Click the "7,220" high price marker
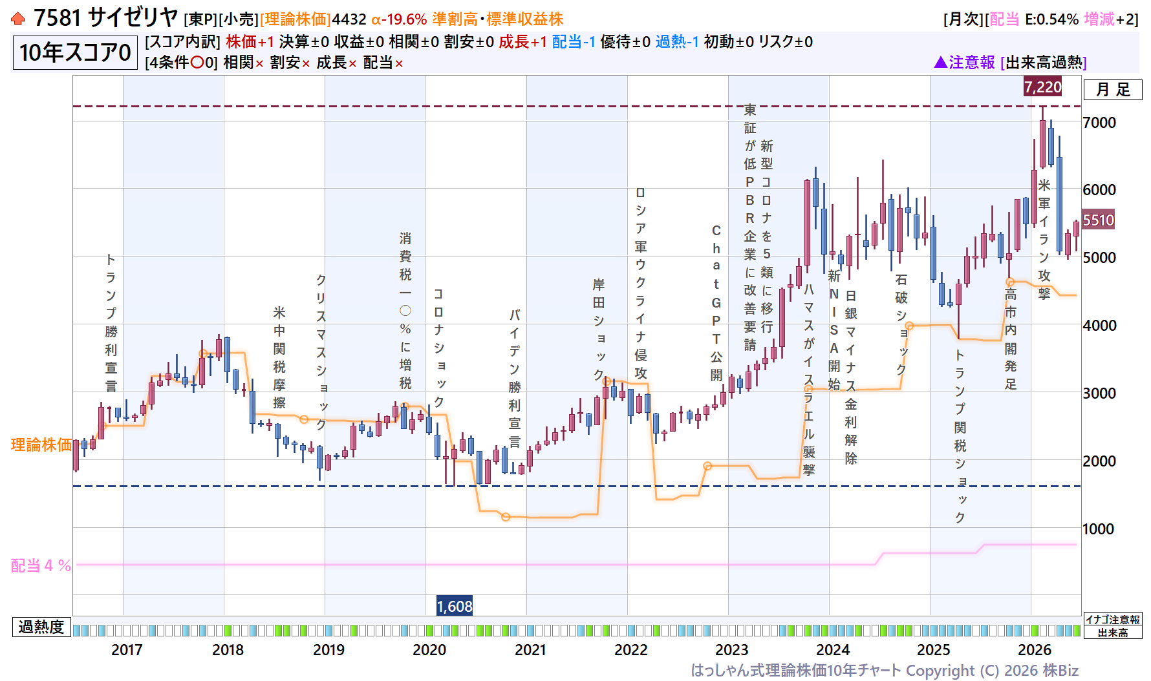This screenshot has height=681, width=1151. point(1042,87)
